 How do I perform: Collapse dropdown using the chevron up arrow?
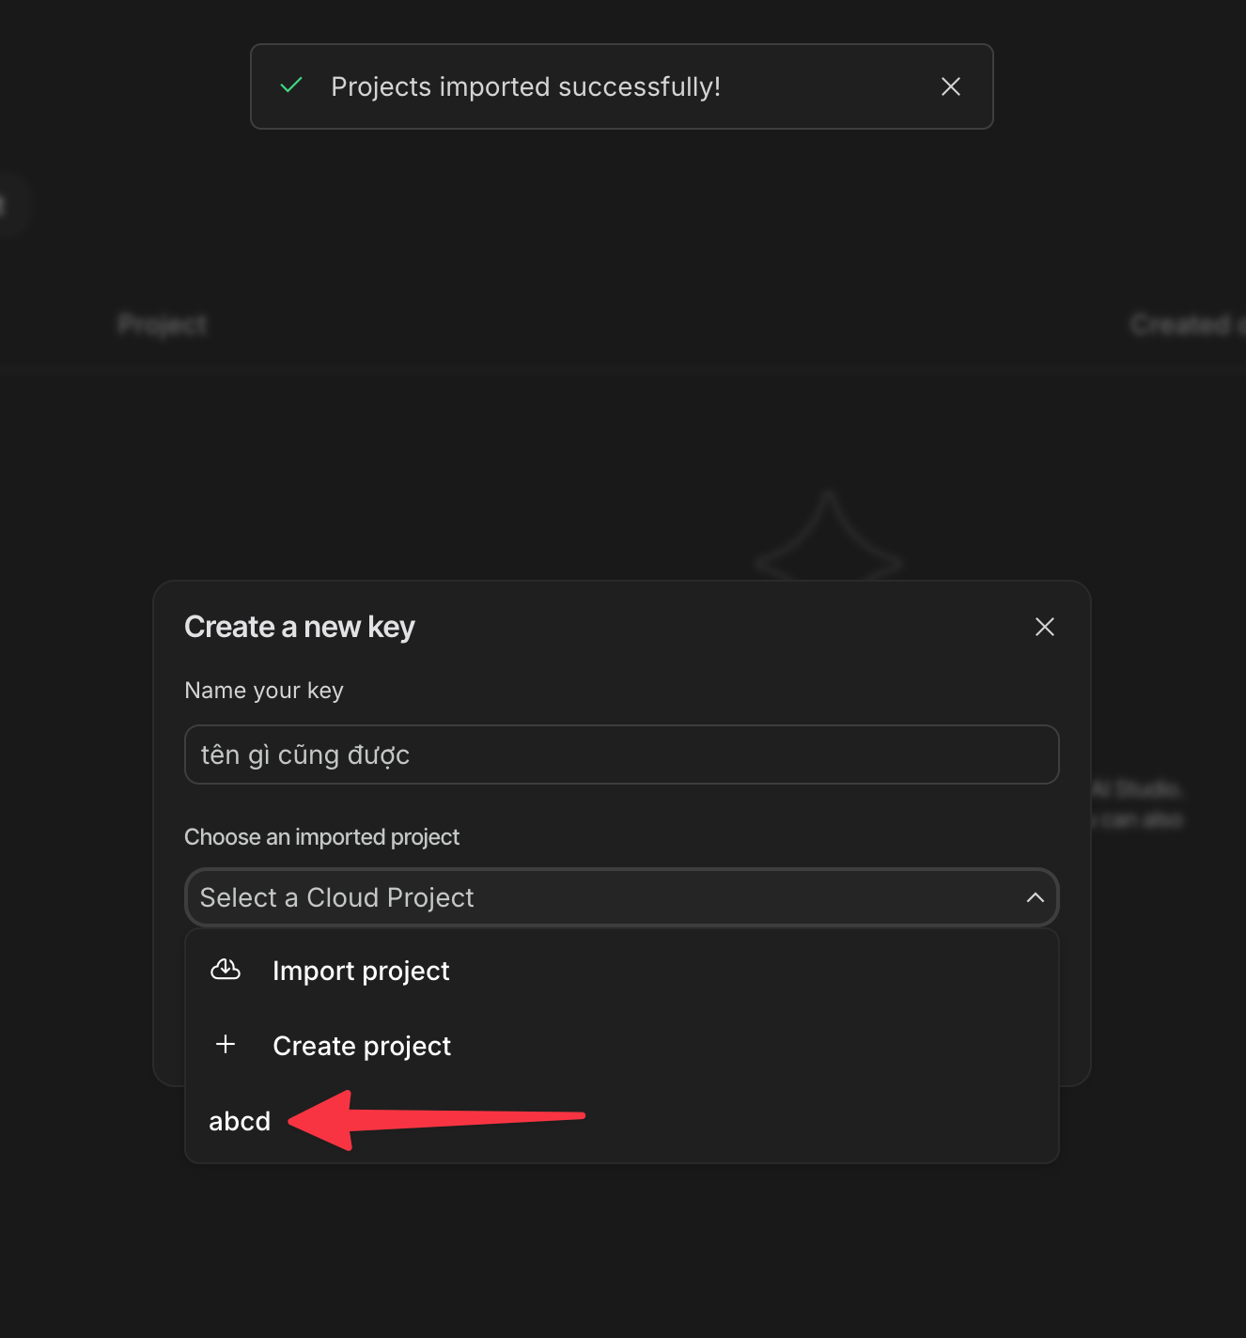(x=1035, y=897)
